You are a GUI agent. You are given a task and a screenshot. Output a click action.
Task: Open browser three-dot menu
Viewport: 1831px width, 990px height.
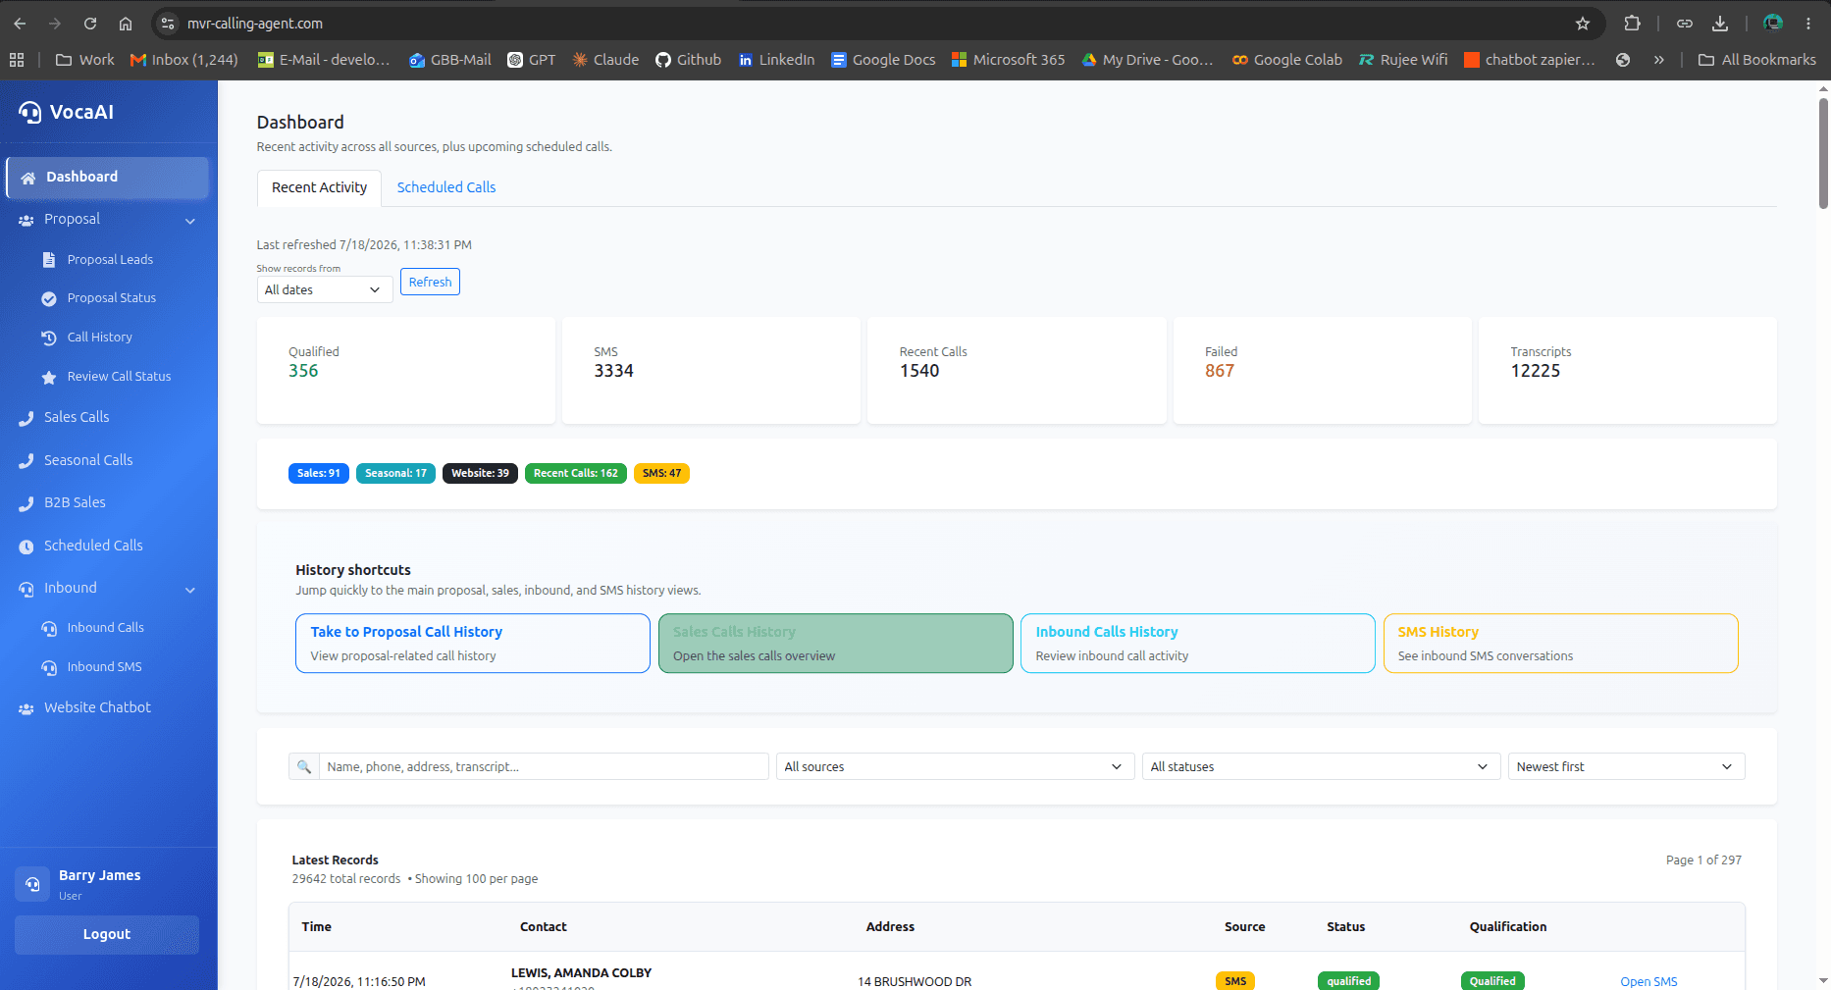pyautogui.click(x=1808, y=24)
